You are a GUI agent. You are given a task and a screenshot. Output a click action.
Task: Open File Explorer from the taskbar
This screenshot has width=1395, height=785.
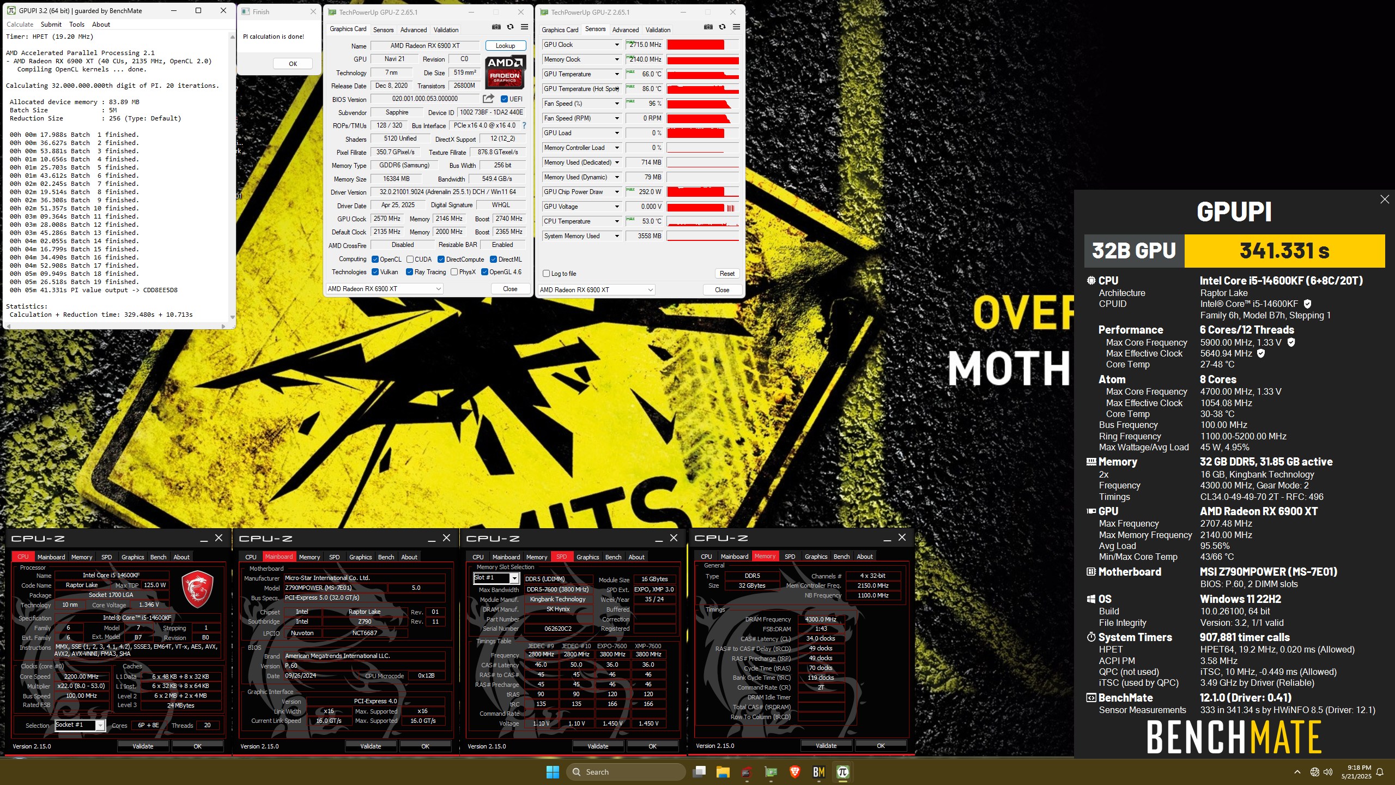point(723,772)
